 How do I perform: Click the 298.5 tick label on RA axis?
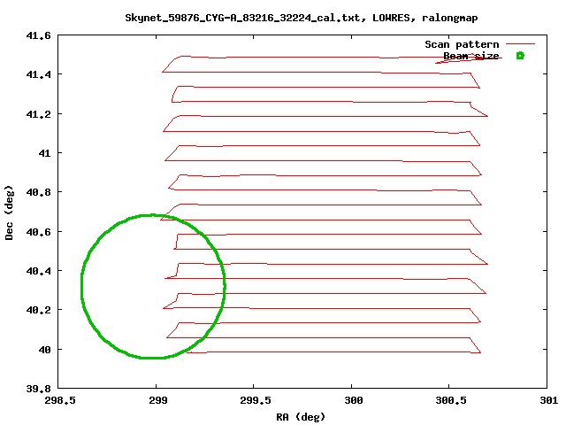[x=60, y=400]
